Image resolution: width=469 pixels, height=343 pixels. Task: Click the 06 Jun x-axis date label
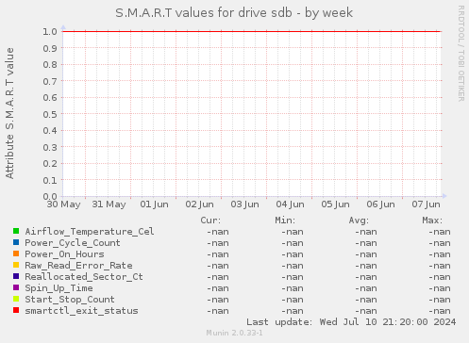[x=380, y=204]
